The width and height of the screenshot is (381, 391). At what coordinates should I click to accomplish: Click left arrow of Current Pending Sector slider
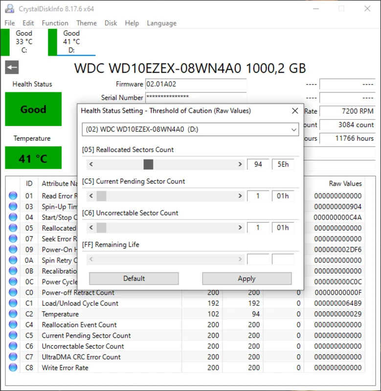pyautogui.click(x=91, y=196)
